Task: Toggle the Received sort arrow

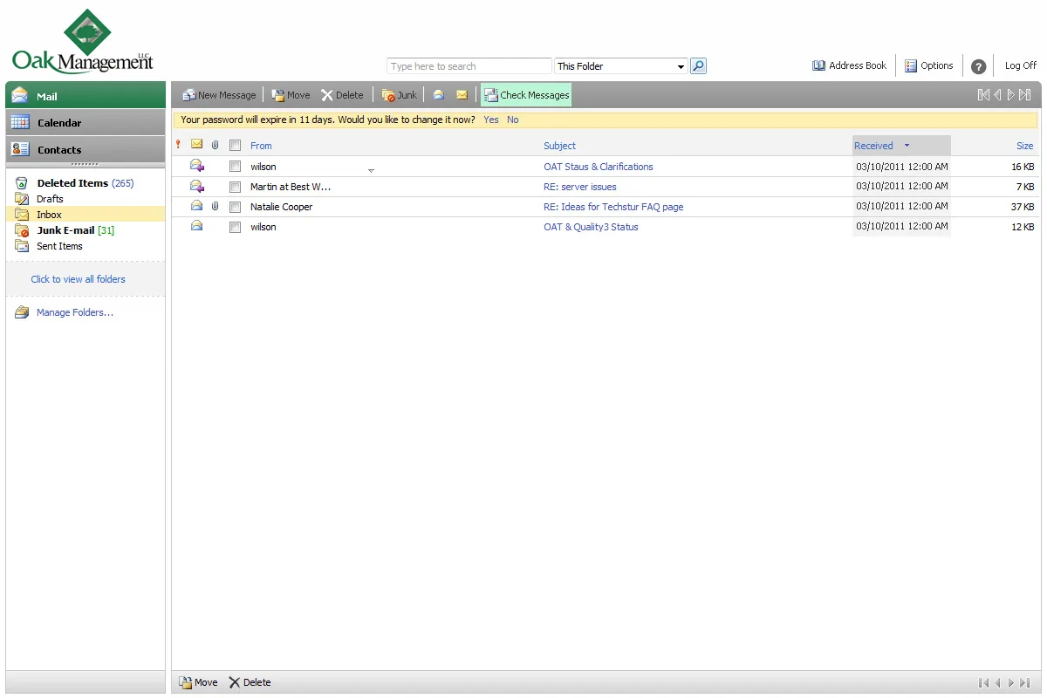Action: pyautogui.click(x=907, y=146)
